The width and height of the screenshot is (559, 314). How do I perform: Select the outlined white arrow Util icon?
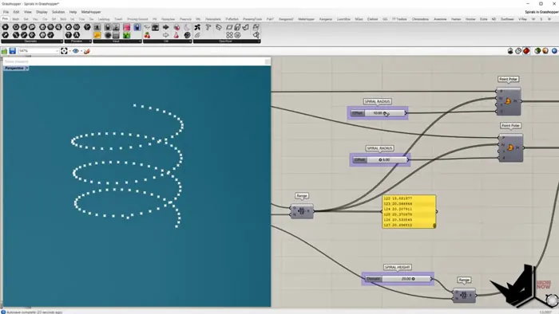pos(166,35)
